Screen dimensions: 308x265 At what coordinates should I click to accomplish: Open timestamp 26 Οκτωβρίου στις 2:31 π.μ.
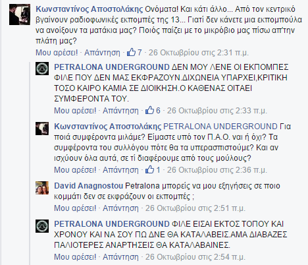[x=199, y=53]
